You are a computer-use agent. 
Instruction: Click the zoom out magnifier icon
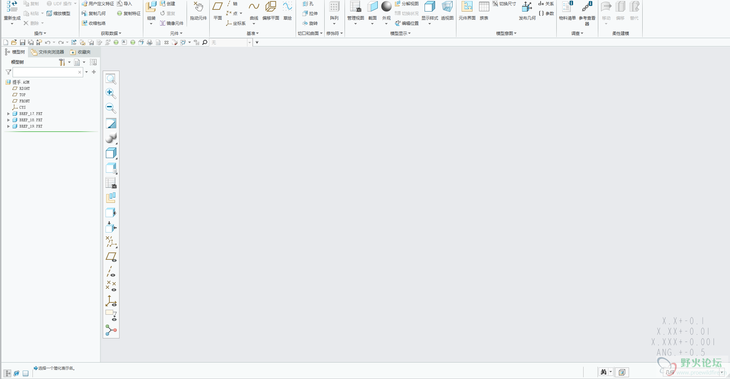pyautogui.click(x=111, y=108)
